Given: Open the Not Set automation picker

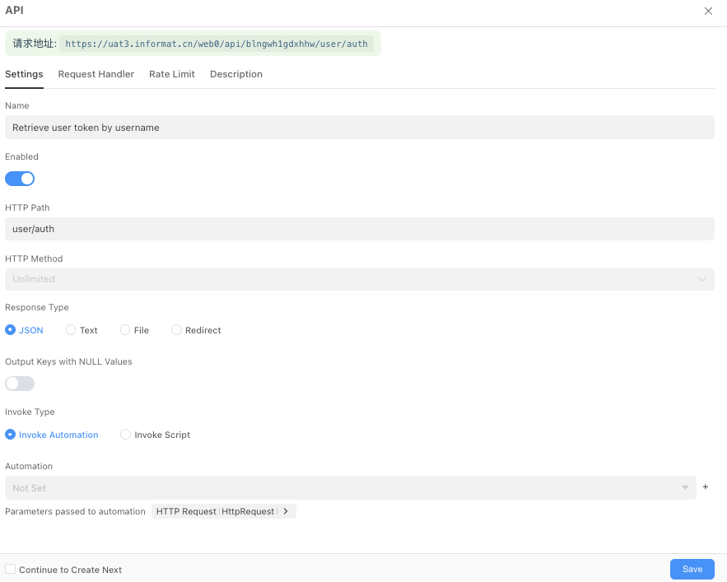Looking at the screenshot, I should pyautogui.click(x=346, y=487).
